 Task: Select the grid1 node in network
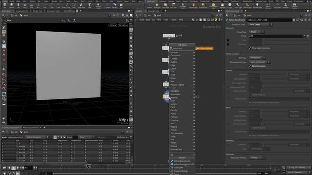pyautogui.click(x=169, y=35)
